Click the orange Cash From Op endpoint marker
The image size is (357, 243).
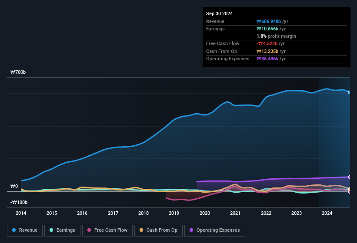coord(350,189)
